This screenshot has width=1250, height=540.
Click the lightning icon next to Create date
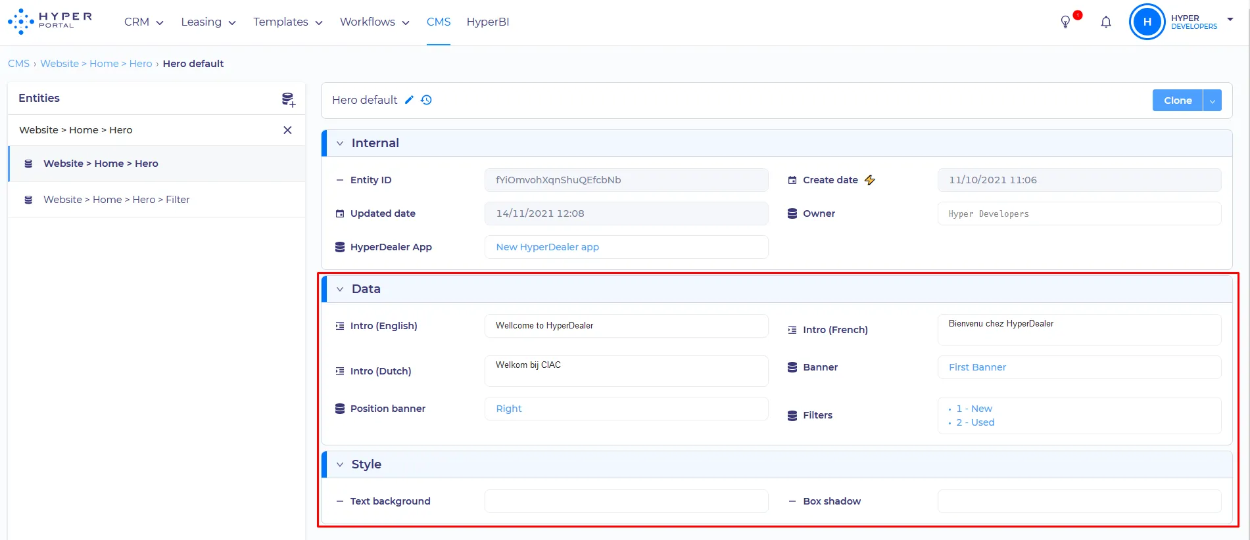pyautogui.click(x=869, y=180)
